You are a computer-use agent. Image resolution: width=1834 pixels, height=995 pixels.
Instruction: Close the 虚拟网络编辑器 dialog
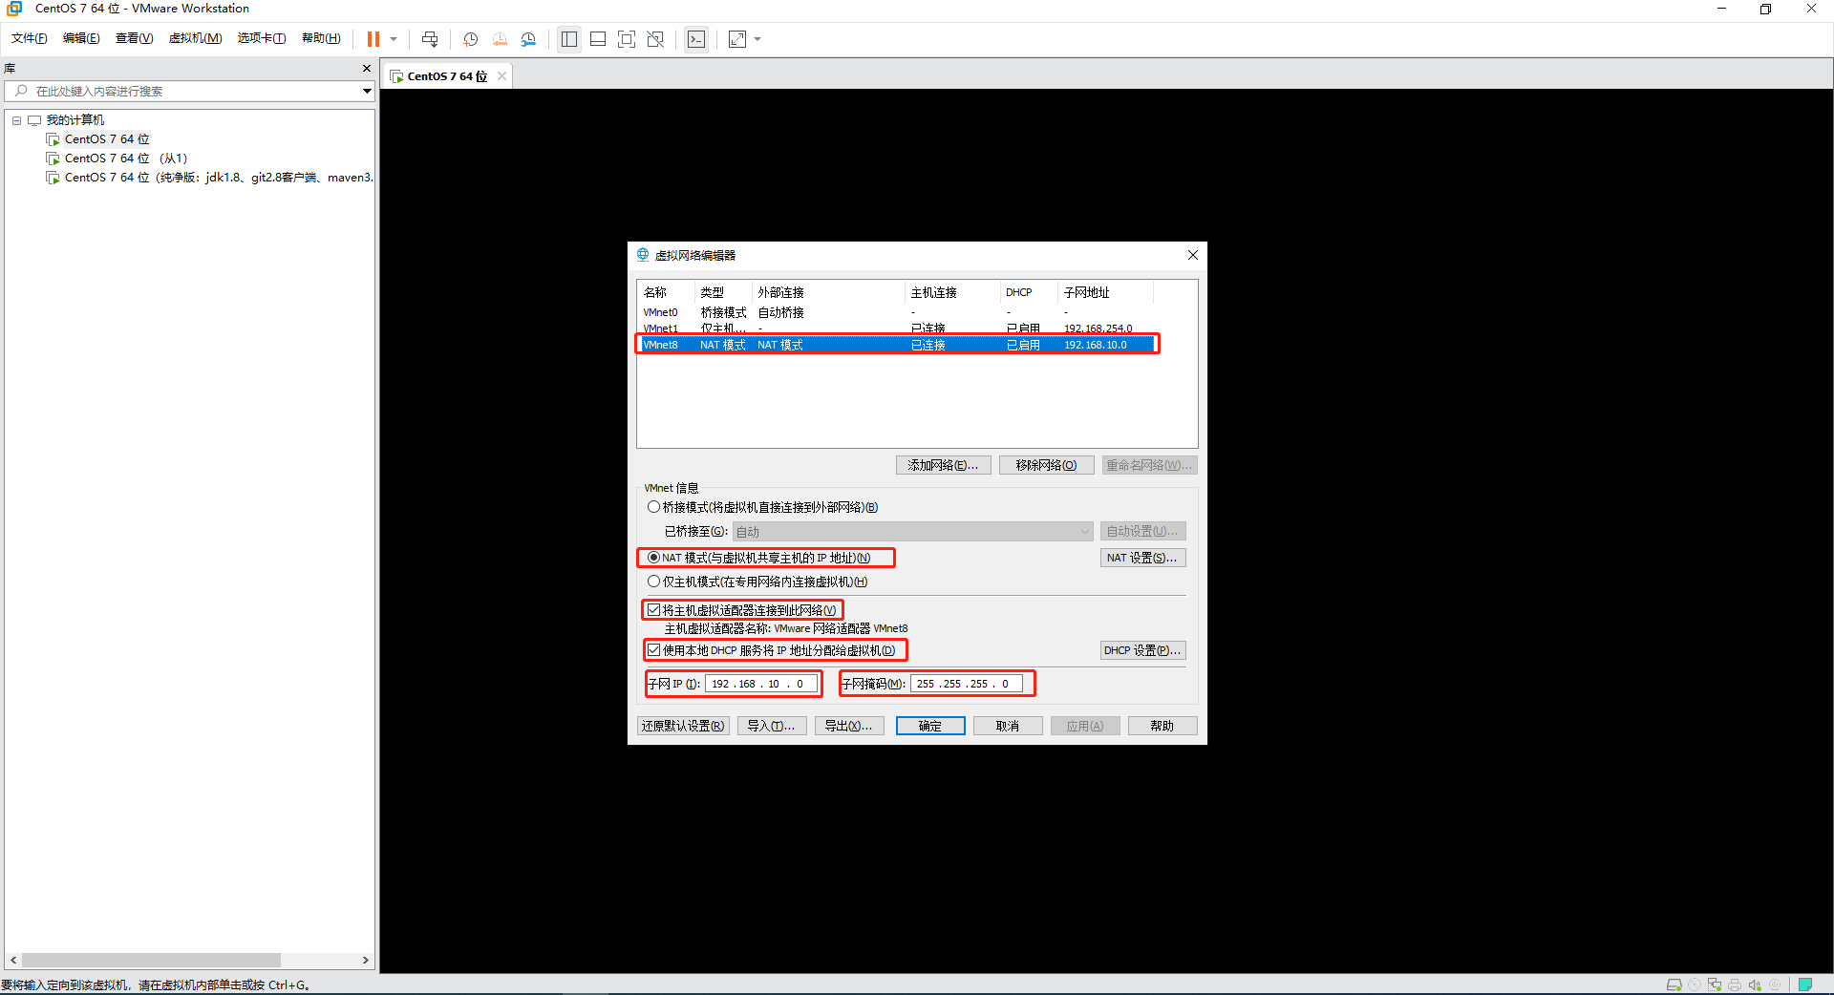click(x=1193, y=255)
